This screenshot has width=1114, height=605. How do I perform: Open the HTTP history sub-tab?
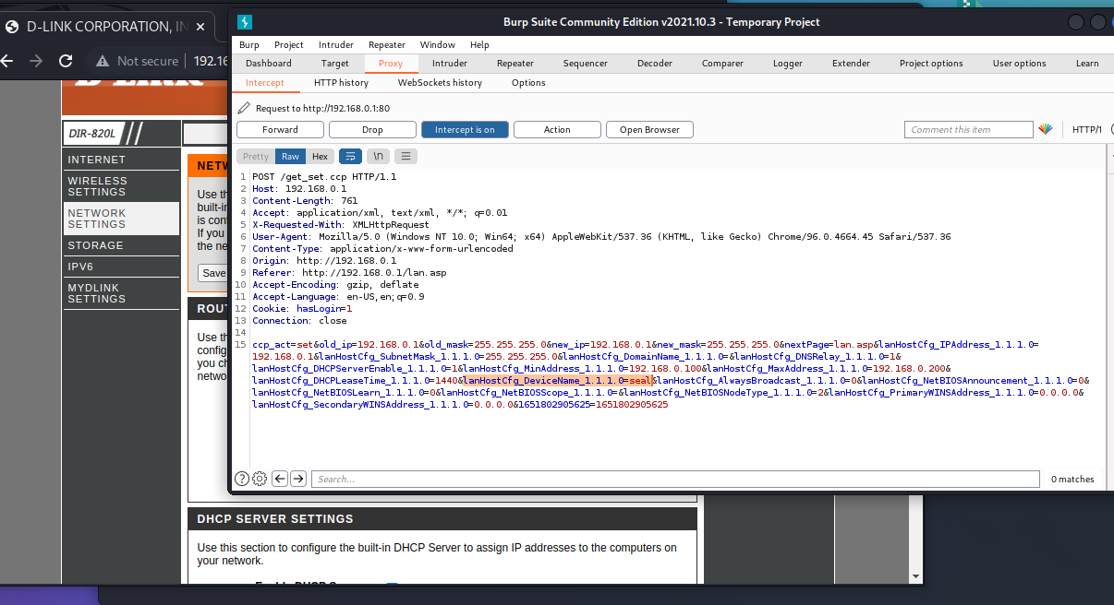tap(341, 83)
